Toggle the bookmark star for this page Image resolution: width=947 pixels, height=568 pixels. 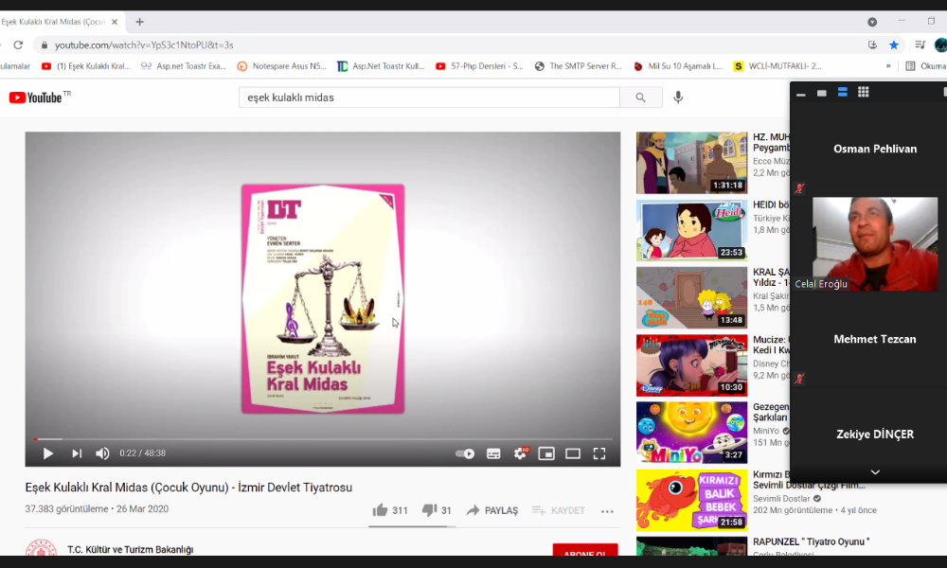click(x=894, y=45)
